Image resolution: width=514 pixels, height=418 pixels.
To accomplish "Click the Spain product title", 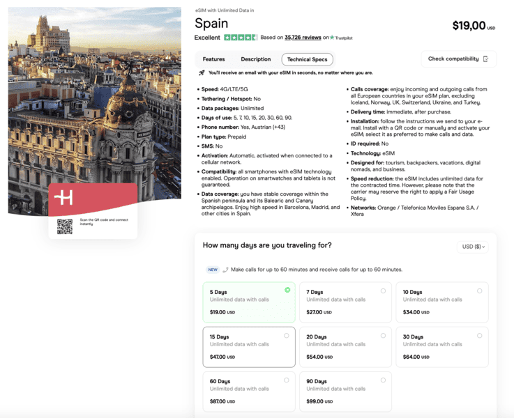I will (211, 23).
